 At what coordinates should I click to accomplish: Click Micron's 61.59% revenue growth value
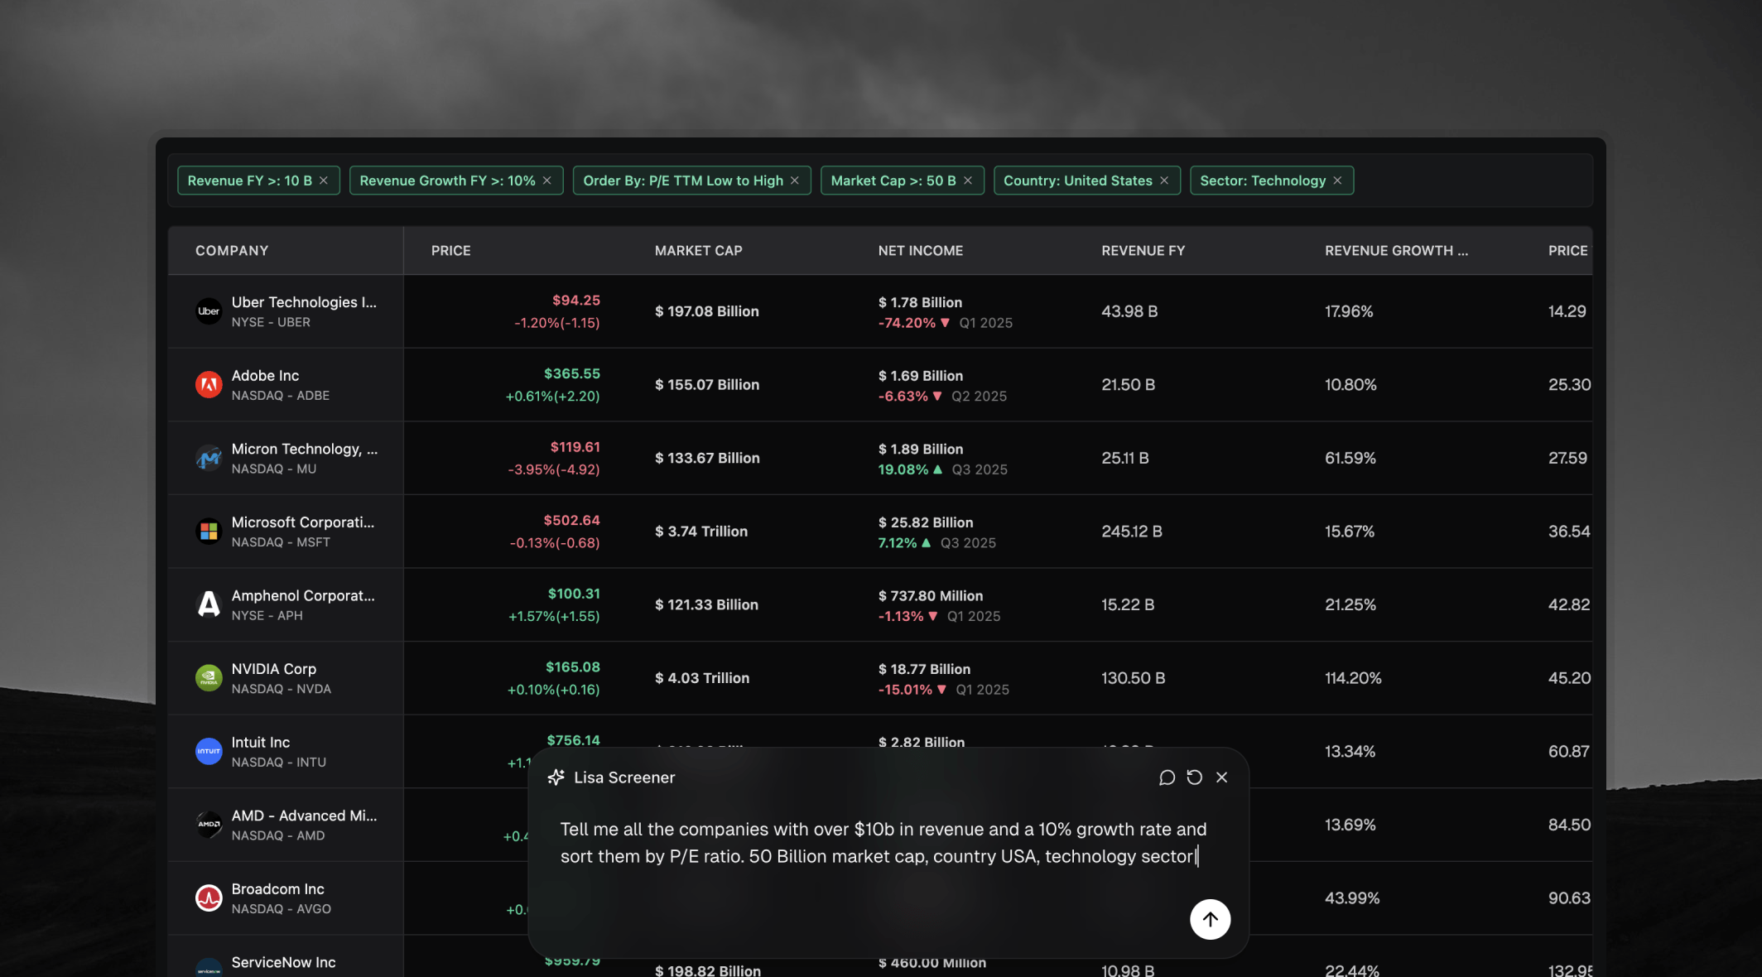1350,458
